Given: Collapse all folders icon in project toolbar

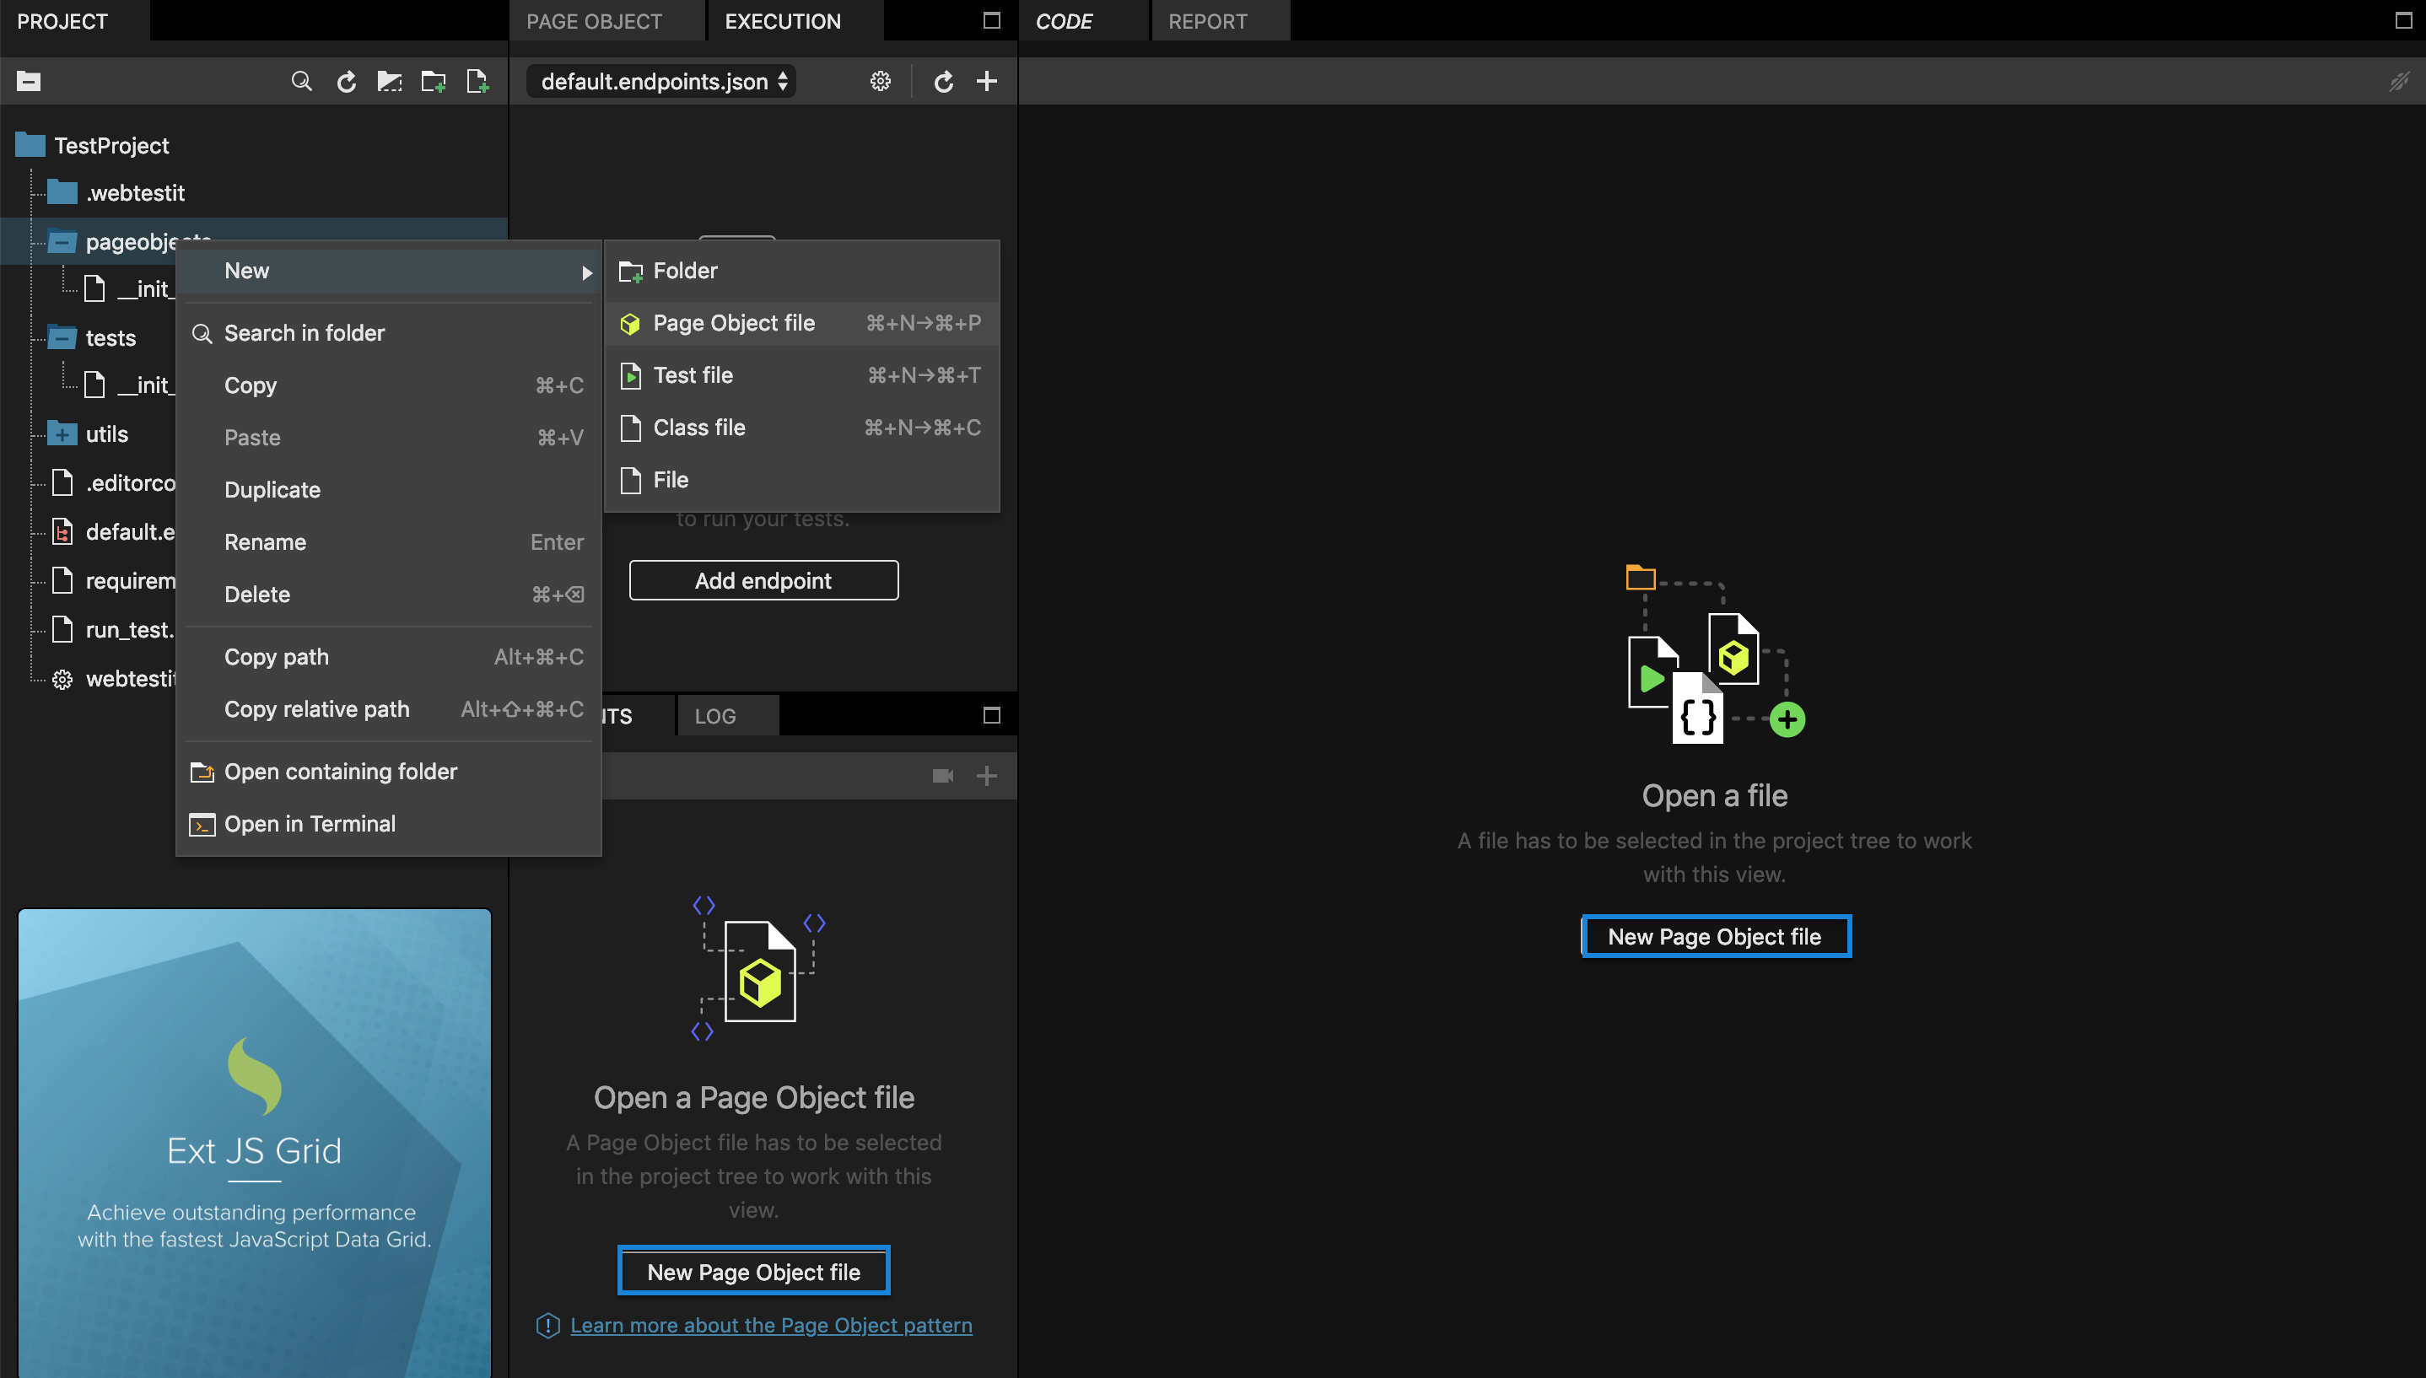Looking at the screenshot, I should point(29,82).
